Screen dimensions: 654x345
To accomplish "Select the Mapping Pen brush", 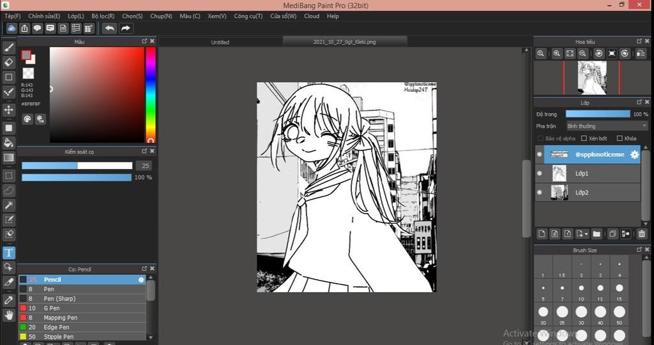I will 82,318.
